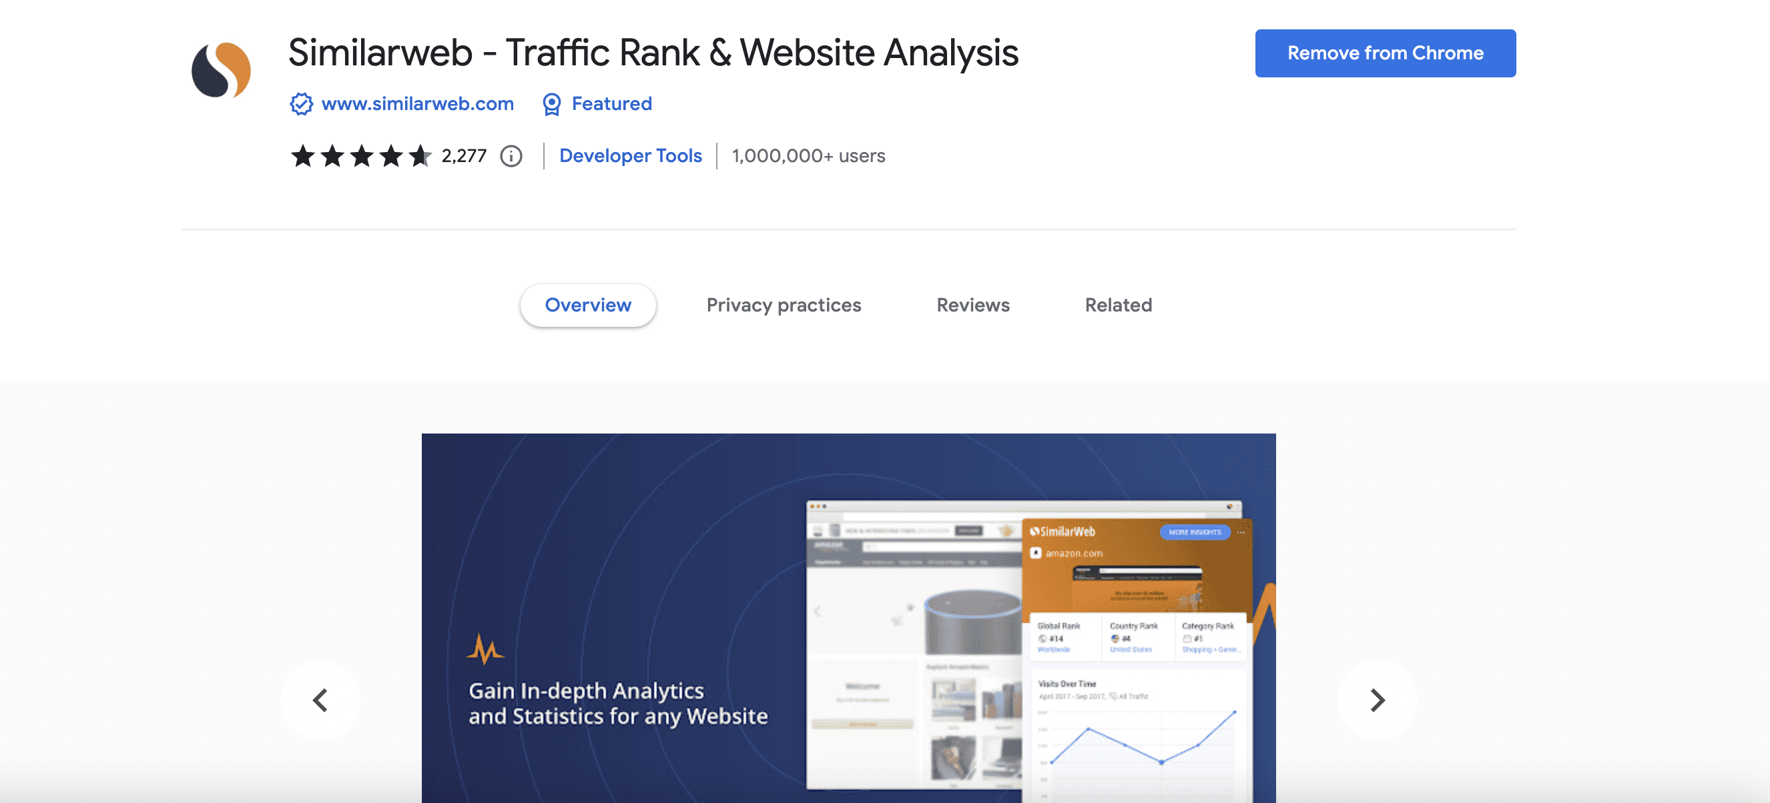This screenshot has height=803, width=1770.
Task: Click Remove from Chrome button
Action: tap(1385, 53)
